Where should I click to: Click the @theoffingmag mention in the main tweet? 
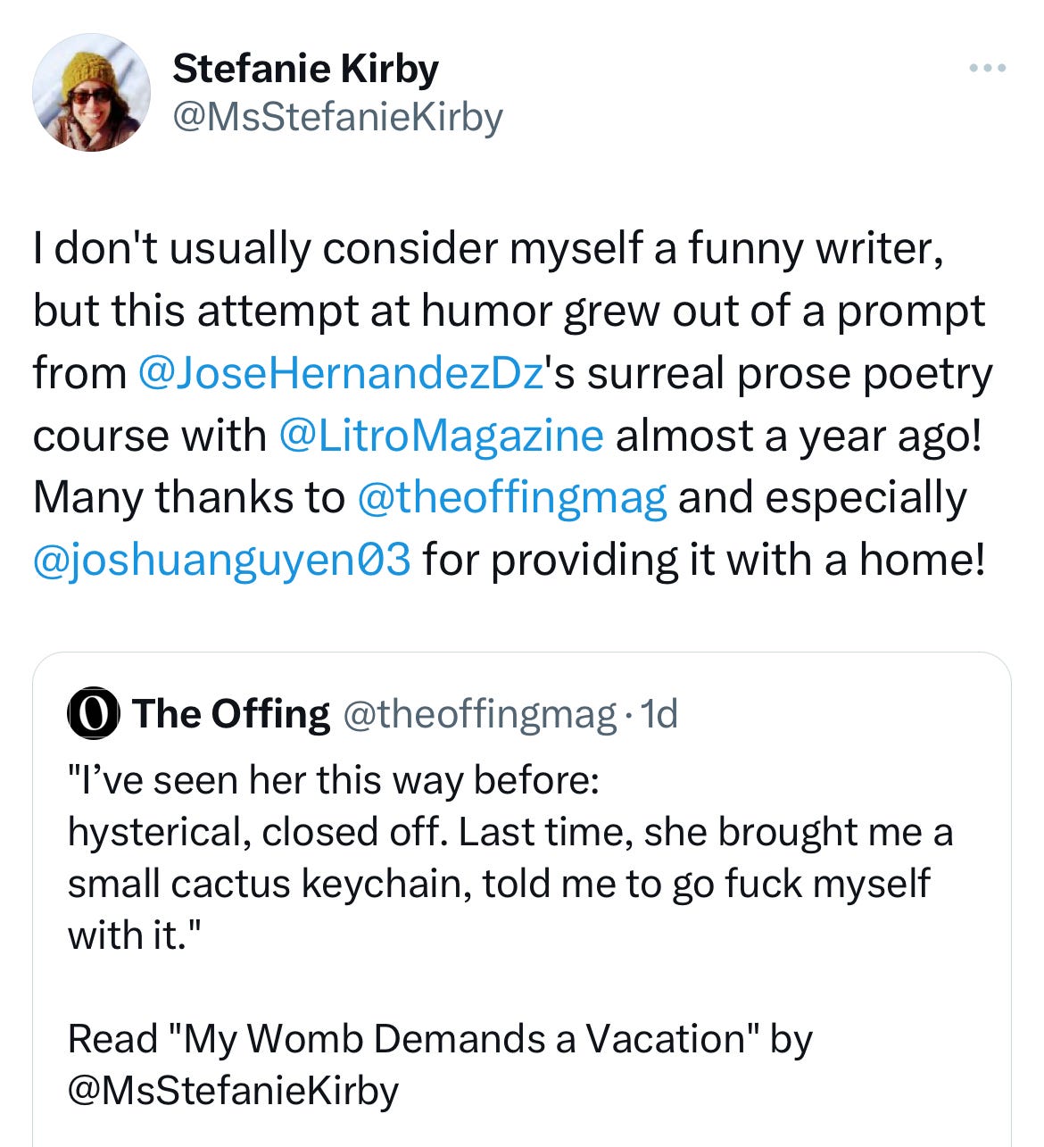[x=511, y=498]
